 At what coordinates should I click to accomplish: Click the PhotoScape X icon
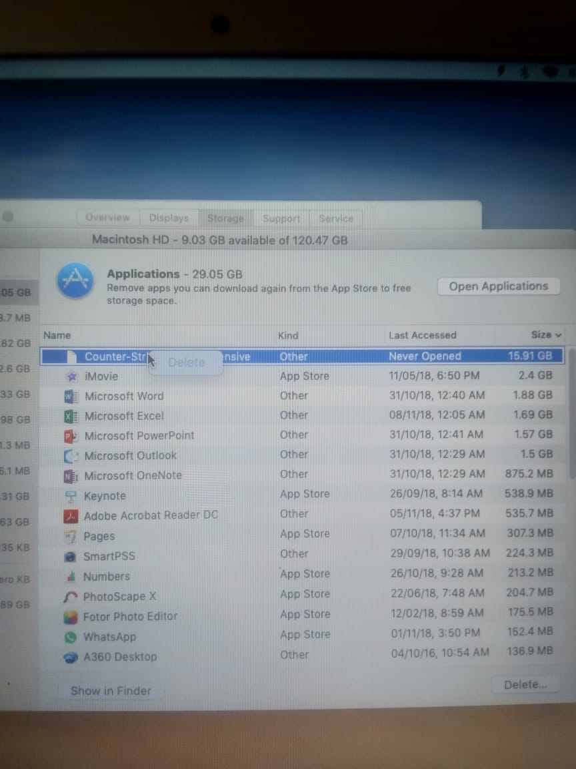click(71, 597)
